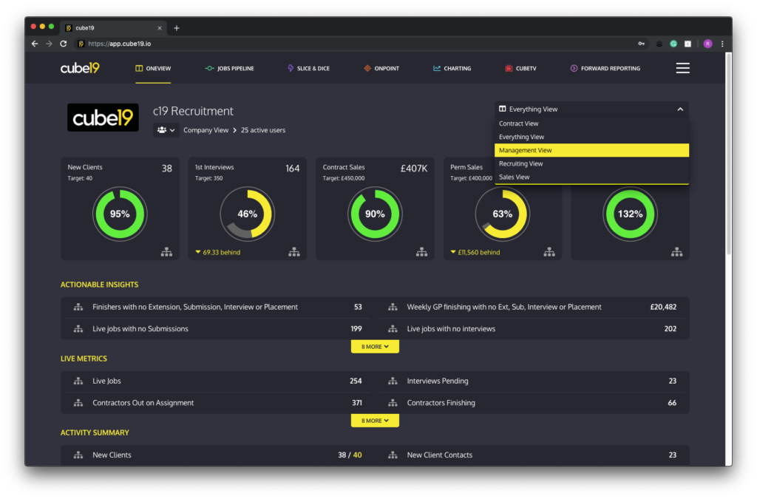Click the green Grammarly extension icon
The height and width of the screenshot is (499, 757).
(673, 44)
